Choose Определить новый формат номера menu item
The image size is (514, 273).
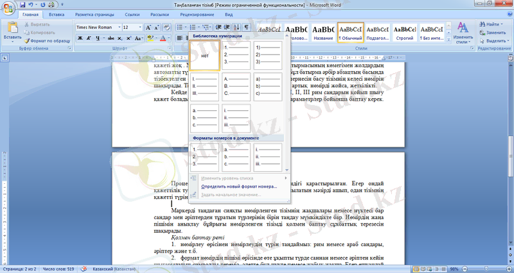coord(239,186)
